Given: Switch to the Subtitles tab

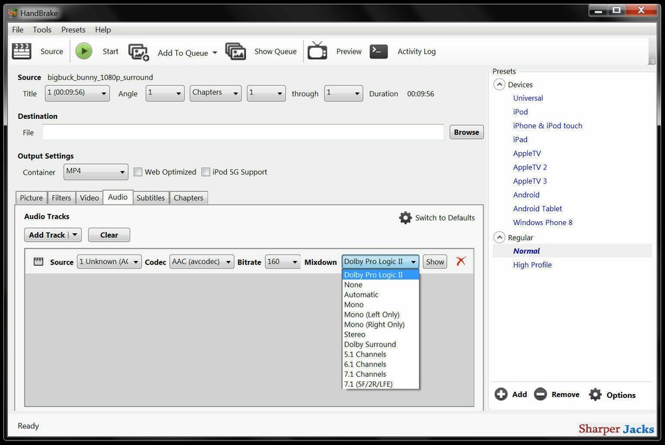Looking at the screenshot, I should [150, 197].
